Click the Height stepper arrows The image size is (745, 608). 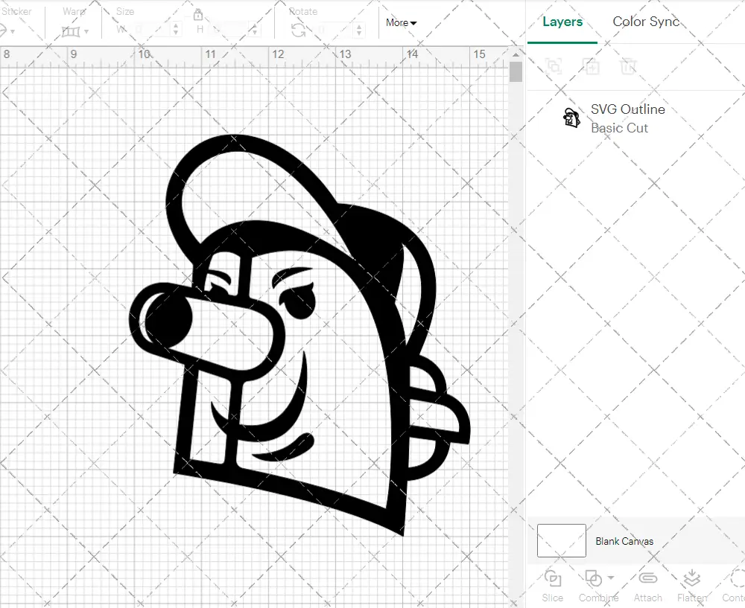tap(255, 30)
